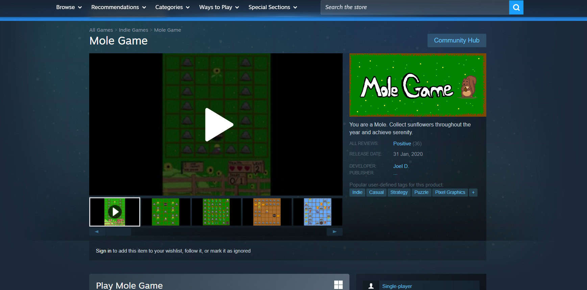Open the Community Hub
The image size is (587, 290).
click(x=456, y=40)
